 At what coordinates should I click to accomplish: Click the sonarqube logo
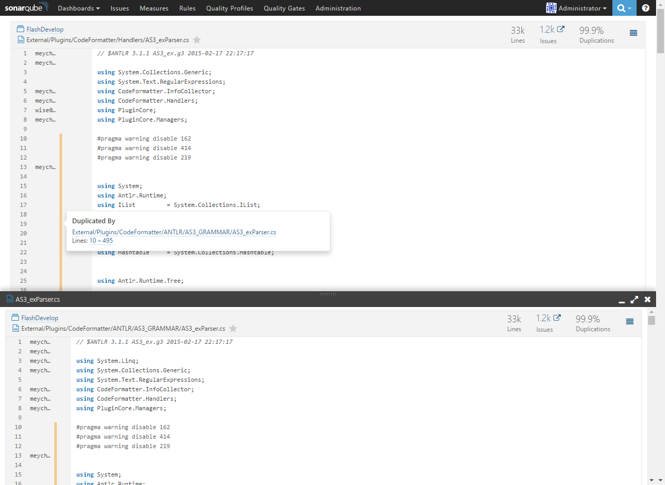tap(26, 7)
